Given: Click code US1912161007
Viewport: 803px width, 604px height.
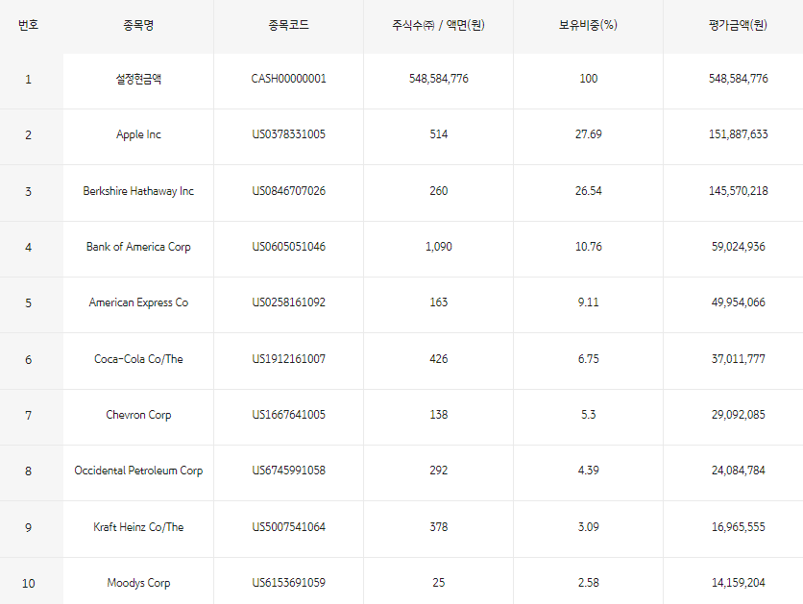Looking at the screenshot, I should 288,359.
